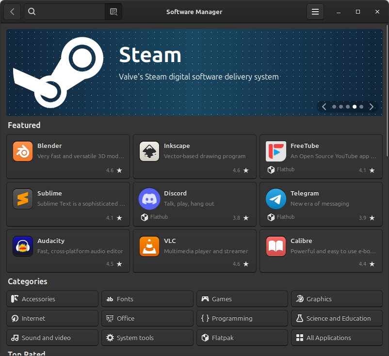Click Blender's 4.6 star rating
Screen dimensions: 389x356
pos(114,170)
